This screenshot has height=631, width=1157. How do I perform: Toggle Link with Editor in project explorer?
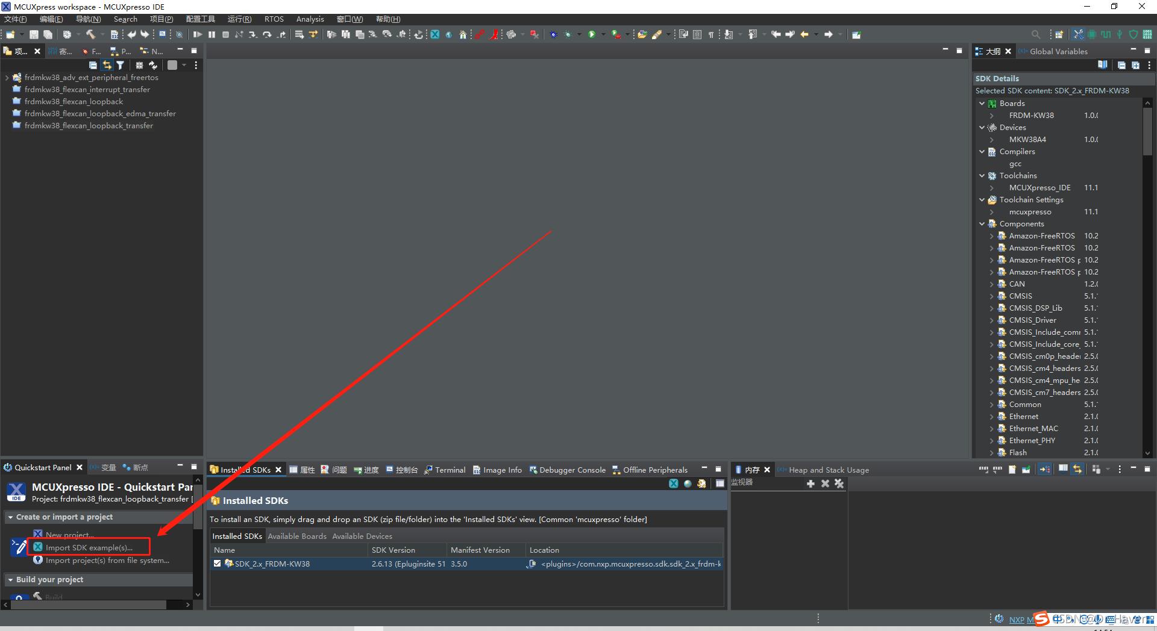(x=107, y=65)
